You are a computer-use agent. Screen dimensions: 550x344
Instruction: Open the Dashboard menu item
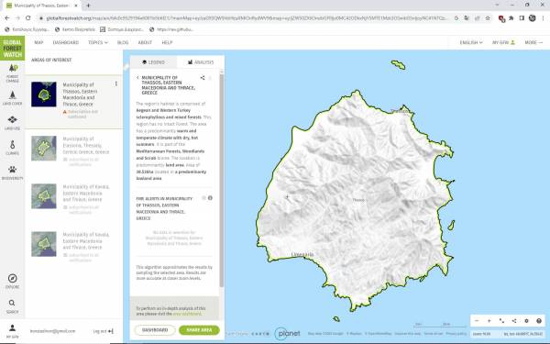click(66, 42)
